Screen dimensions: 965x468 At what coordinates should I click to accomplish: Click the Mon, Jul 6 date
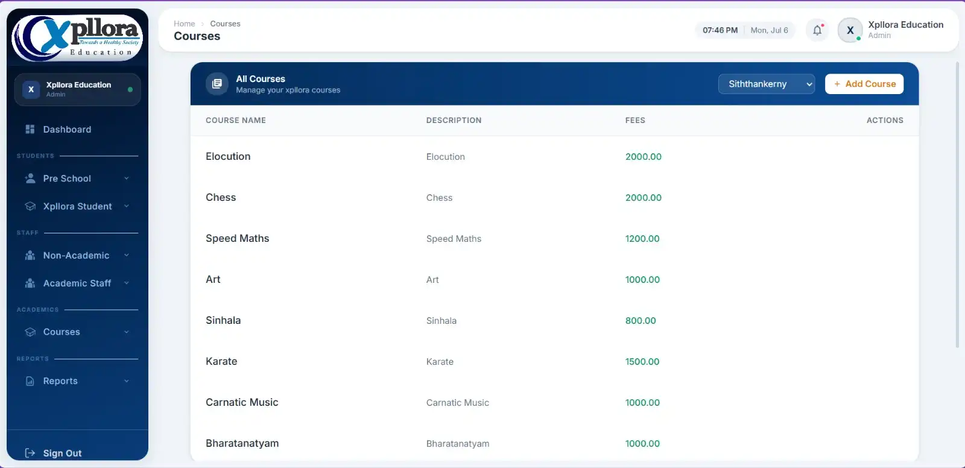pyautogui.click(x=769, y=30)
